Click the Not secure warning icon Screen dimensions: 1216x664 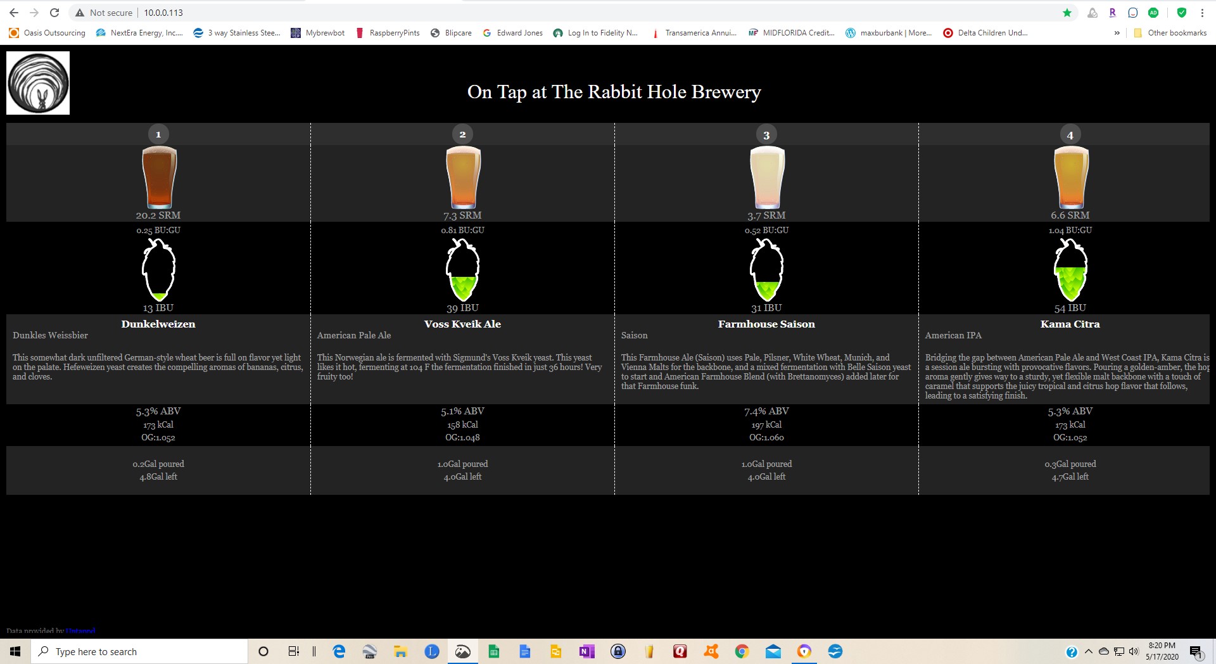pos(80,13)
